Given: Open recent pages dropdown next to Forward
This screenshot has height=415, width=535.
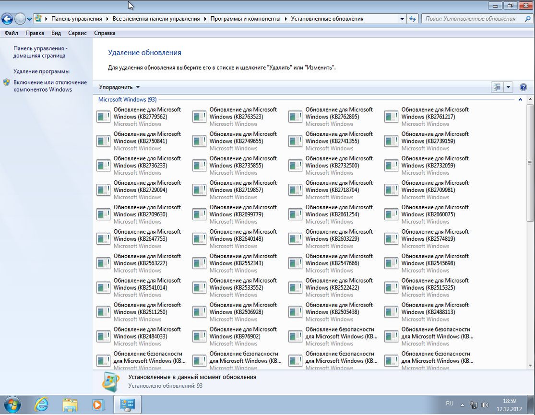Looking at the screenshot, I should pos(29,19).
